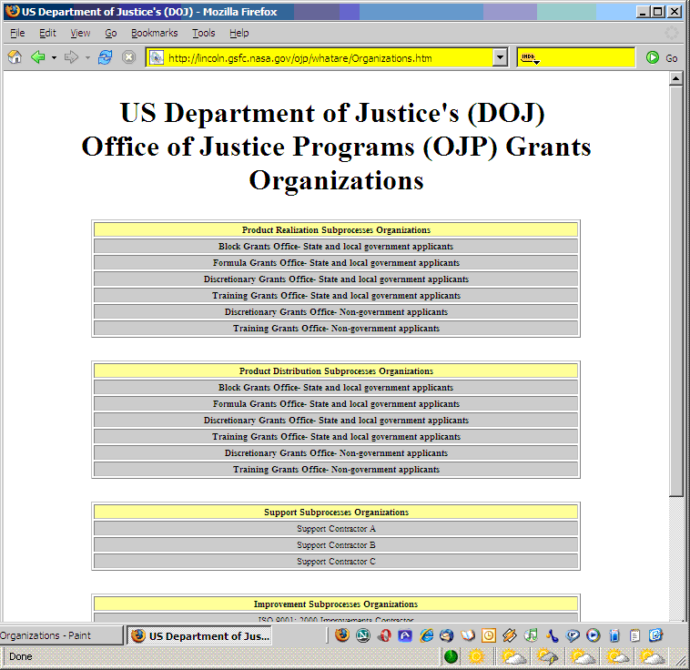Click Formula Grants Office row under Product Distribution
The image size is (690, 670).
coord(336,403)
